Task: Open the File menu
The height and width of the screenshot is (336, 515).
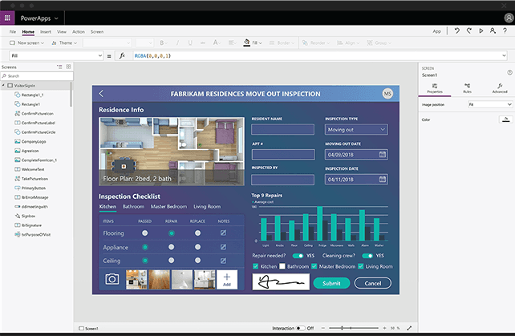Action: point(13,31)
